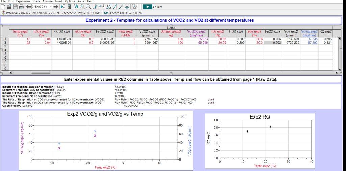Go to previous page with left arrow
This screenshot has width=346, height=171.
(x=28, y=7)
